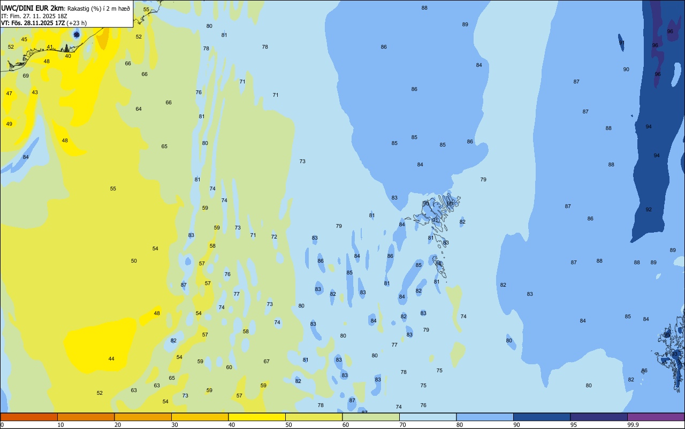The width and height of the screenshot is (685, 429).
Task: Click the legend tick label '70'
Action: [402, 425]
